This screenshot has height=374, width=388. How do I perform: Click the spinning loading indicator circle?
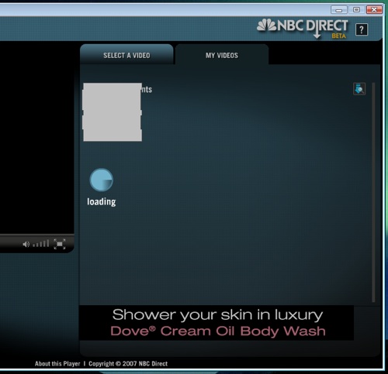coord(101,180)
